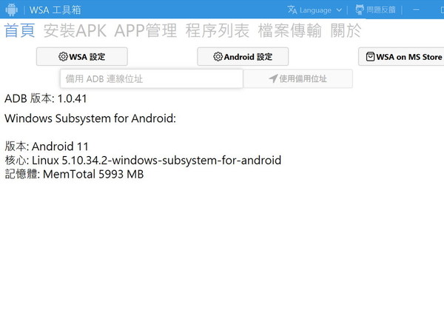The width and height of the screenshot is (444, 333).
Task: Focus the 備用 ADB 連線位址 input field
Action: point(152,78)
